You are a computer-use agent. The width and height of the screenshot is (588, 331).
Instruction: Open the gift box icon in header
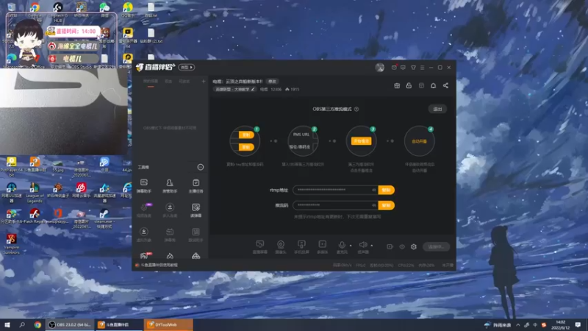(x=397, y=85)
